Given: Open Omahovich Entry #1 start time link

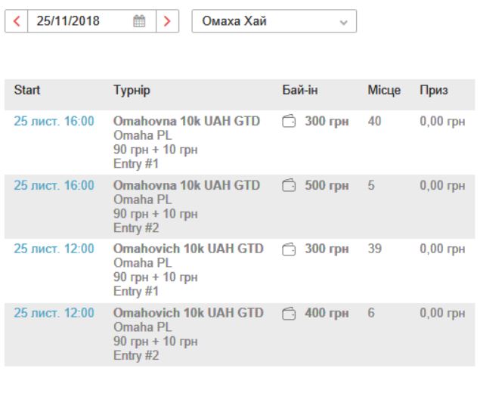Looking at the screenshot, I should click(54, 249).
